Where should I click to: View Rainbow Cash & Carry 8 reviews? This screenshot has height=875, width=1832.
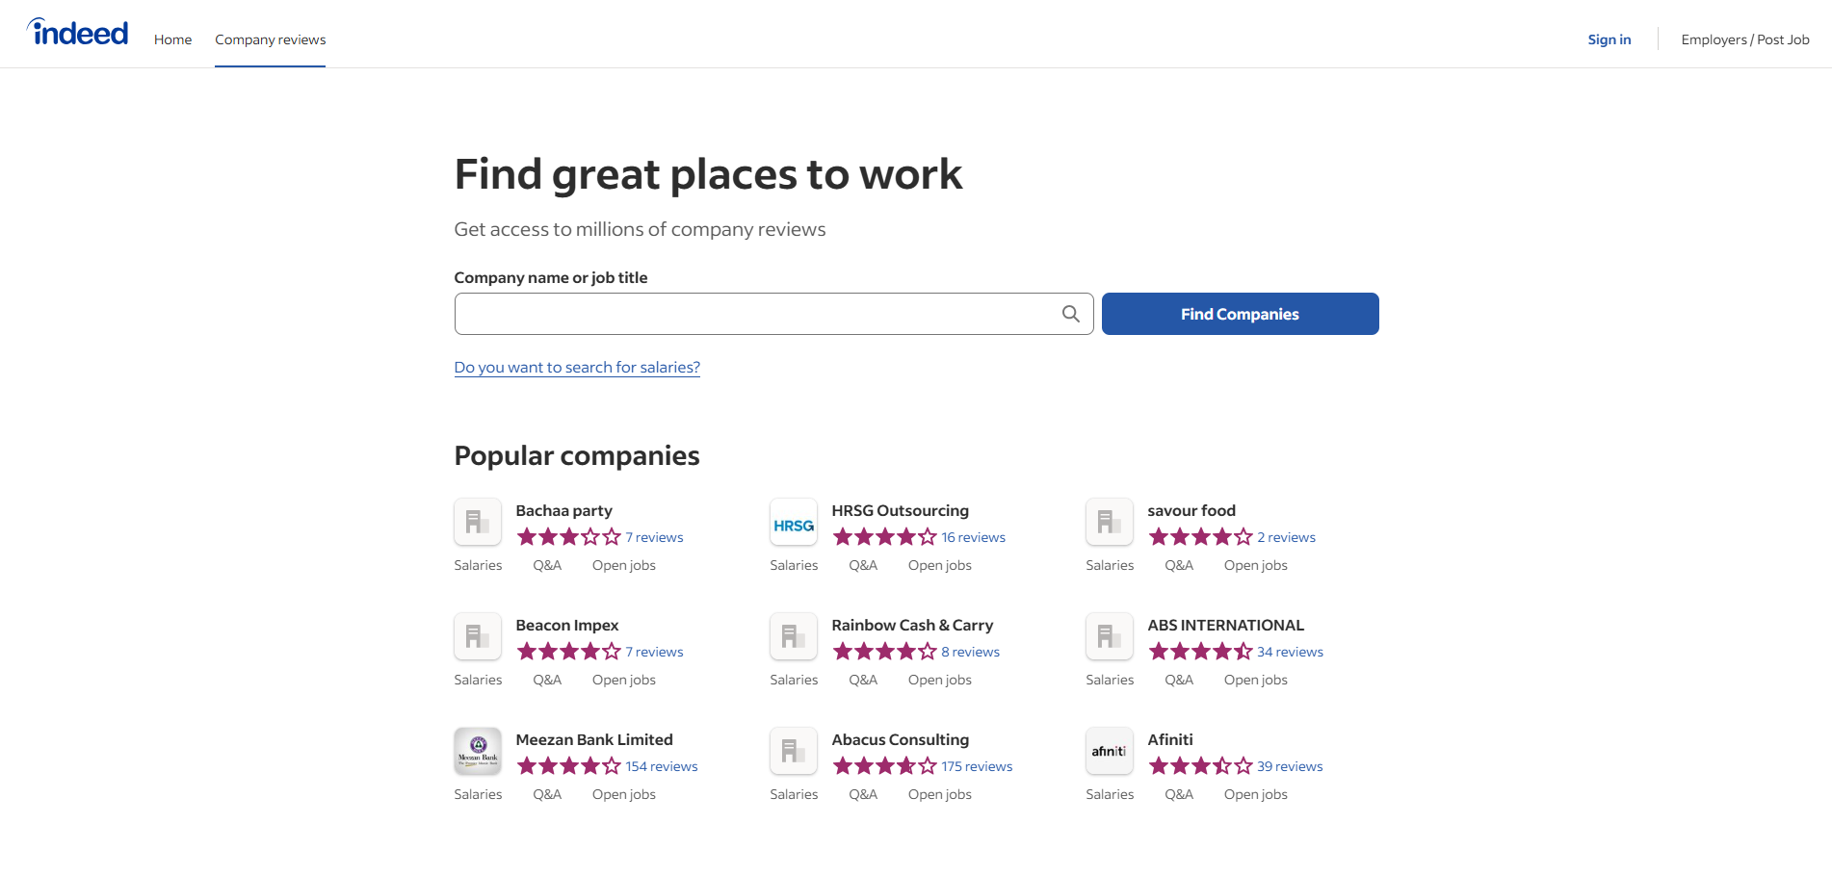pyautogui.click(x=970, y=652)
